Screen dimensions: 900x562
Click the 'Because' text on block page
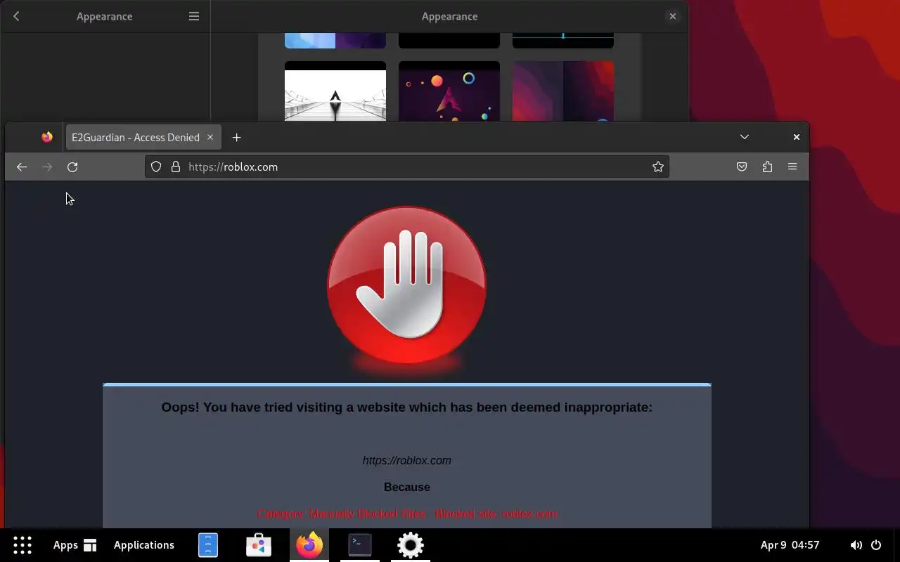tap(407, 487)
